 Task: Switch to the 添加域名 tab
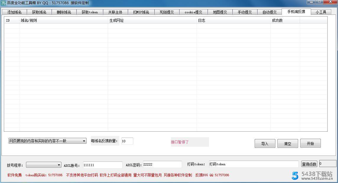pyautogui.click(x=14, y=12)
